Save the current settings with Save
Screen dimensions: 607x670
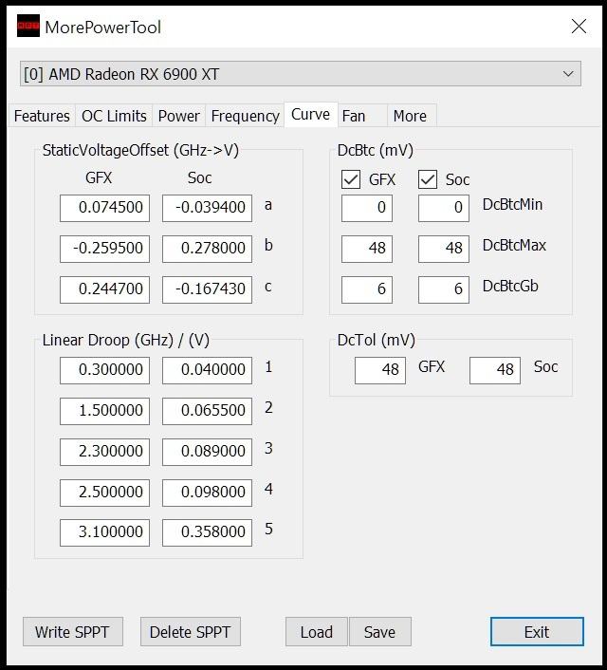coord(380,631)
